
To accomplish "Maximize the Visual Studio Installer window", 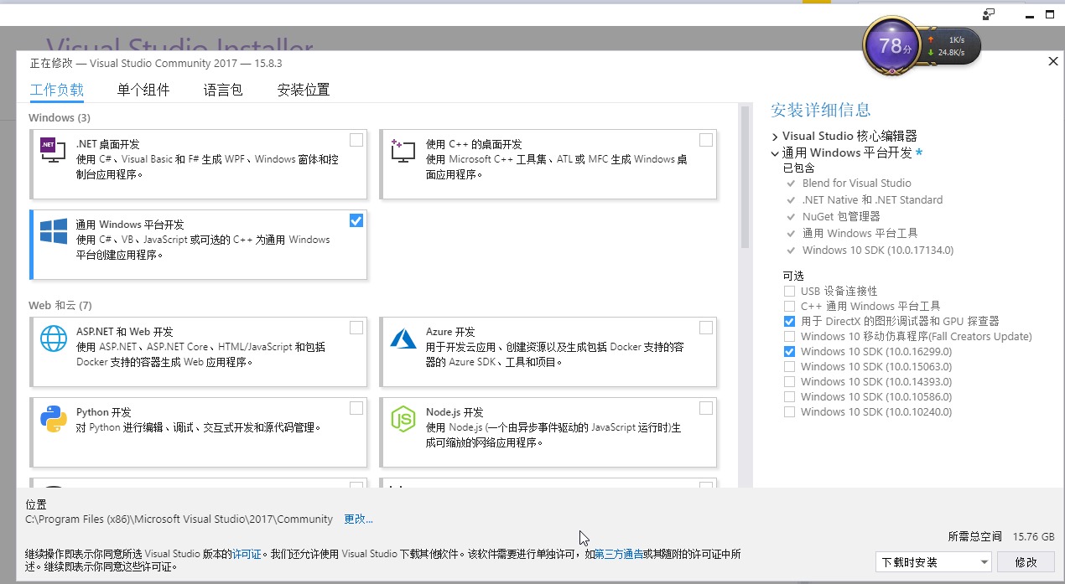I will 1049,14.
